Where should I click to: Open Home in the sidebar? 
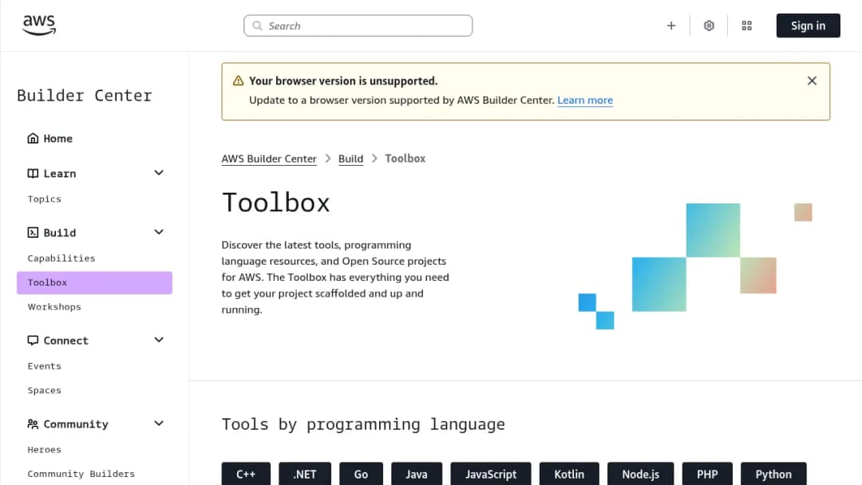point(57,139)
